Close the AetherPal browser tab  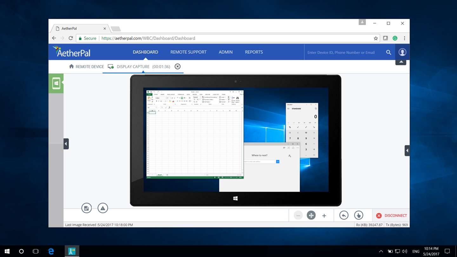(x=105, y=28)
